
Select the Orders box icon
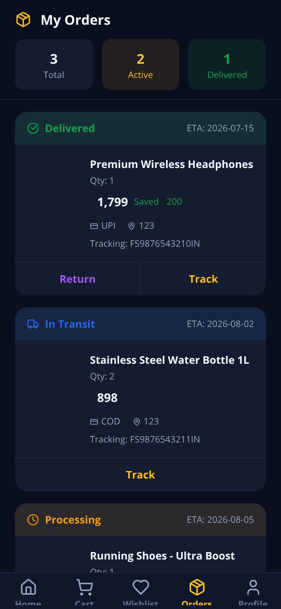click(197, 587)
